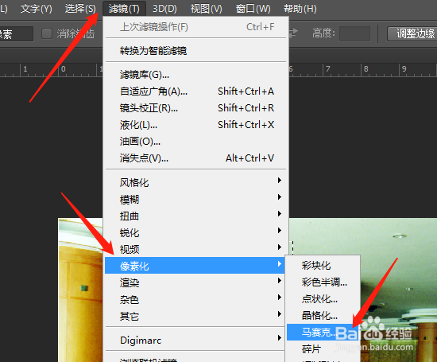
Task: Choose 彩色半调... filter
Action: click(x=323, y=282)
